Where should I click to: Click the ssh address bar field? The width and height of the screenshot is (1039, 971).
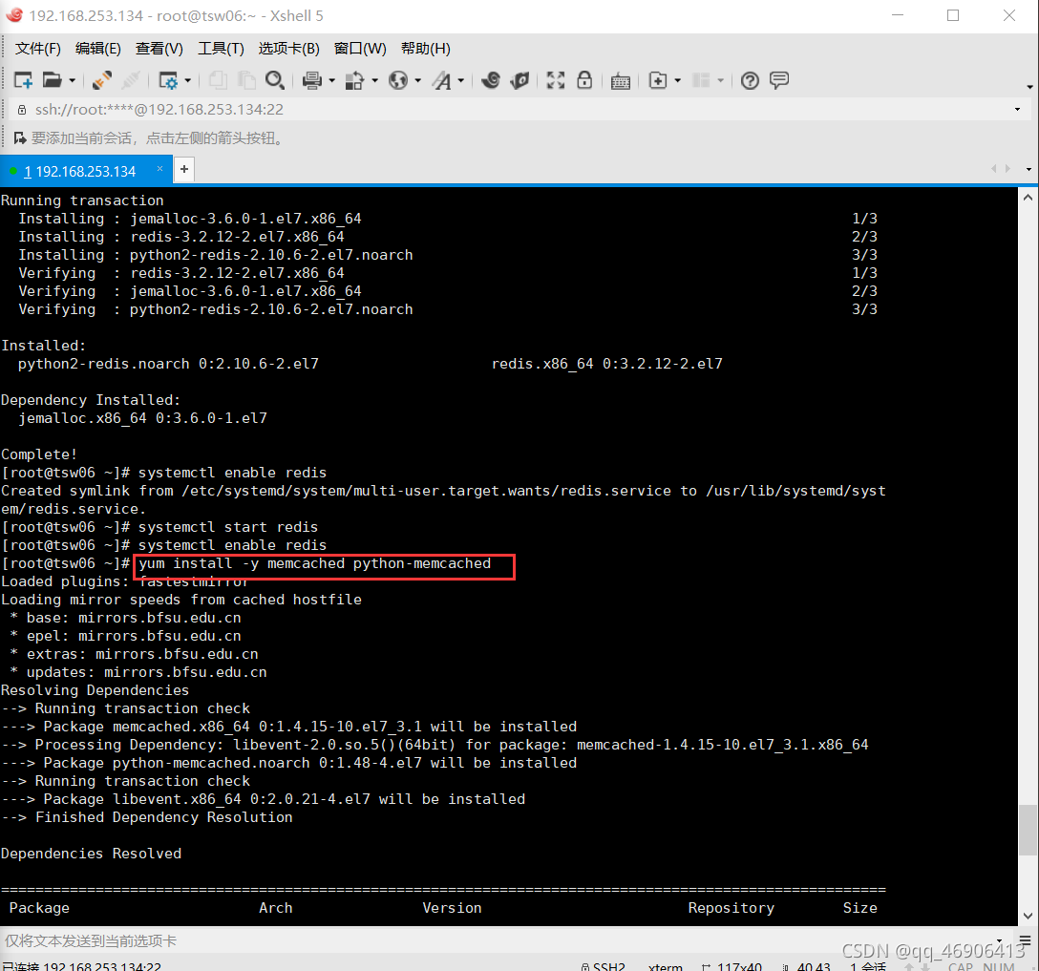(x=520, y=109)
